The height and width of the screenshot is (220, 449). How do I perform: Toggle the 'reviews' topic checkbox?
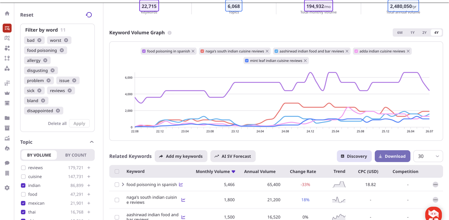(23, 168)
